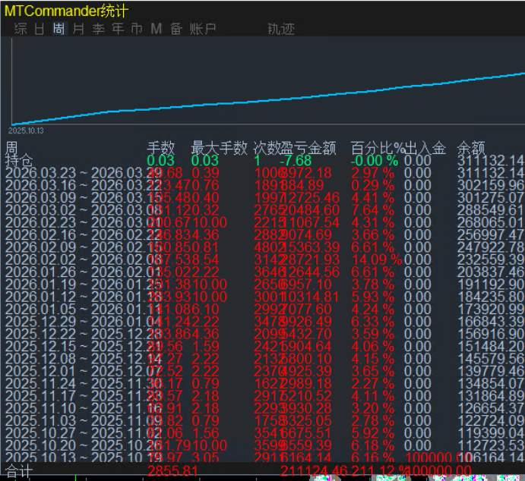Open the 轨迹 track tab
This screenshot has height=481, width=525.
click(281, 29)
